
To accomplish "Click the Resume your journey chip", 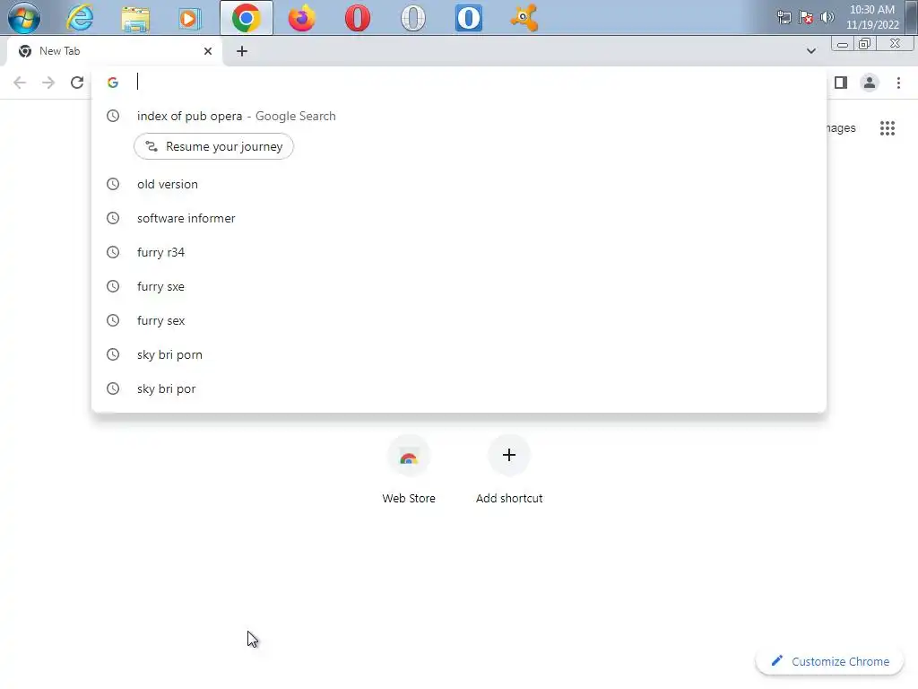I will [x=213, y=146].
